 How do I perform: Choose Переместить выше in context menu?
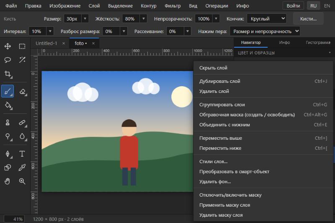(263, 138)
